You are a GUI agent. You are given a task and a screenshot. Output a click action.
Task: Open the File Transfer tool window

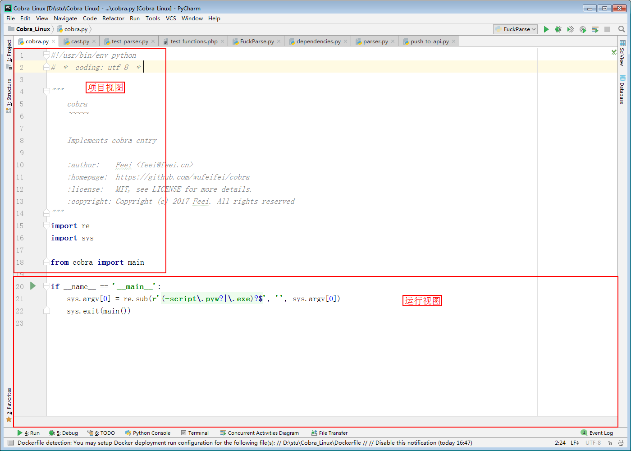(x=329, y=433)
